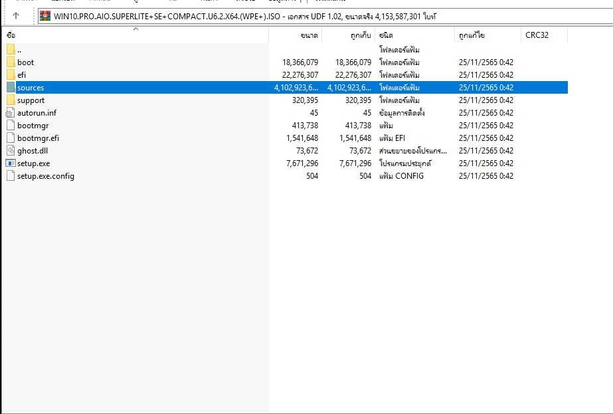The width and height of the screenshot is (613, 414).
Task: Select the ghost.dll file icon
Action: coord(11,150)
